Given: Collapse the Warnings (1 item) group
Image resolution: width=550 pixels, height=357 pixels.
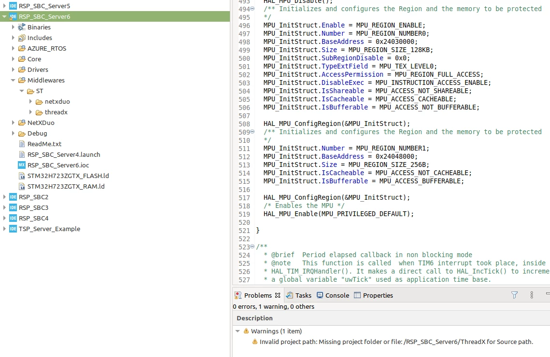Looking at the screenshot, I should (x=238, y=331).
